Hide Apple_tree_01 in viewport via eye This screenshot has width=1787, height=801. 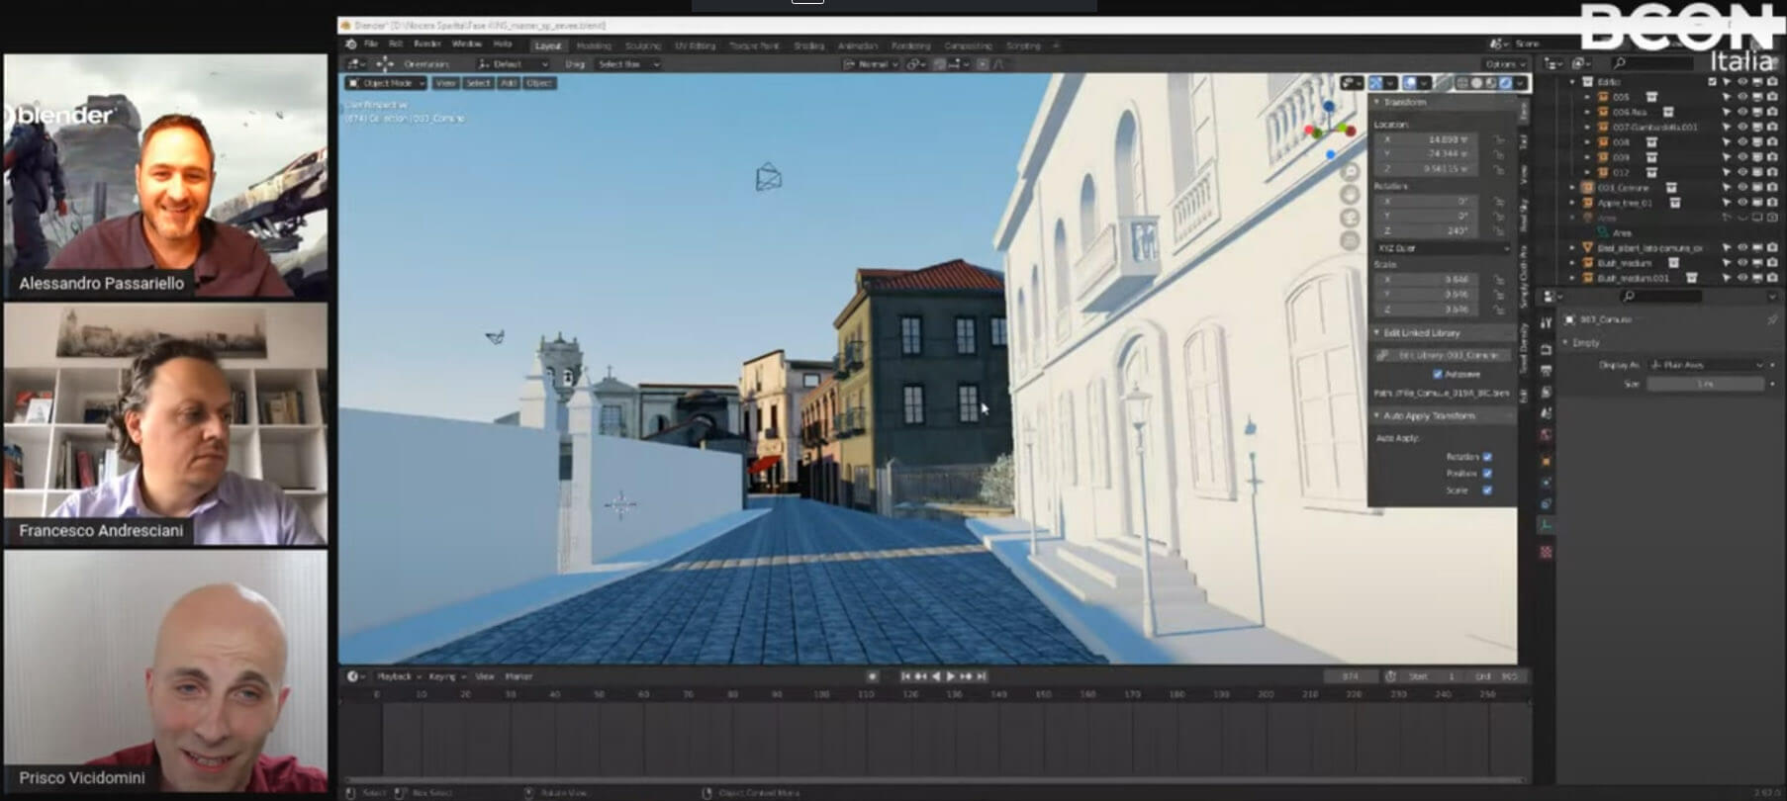(1742, 203)
